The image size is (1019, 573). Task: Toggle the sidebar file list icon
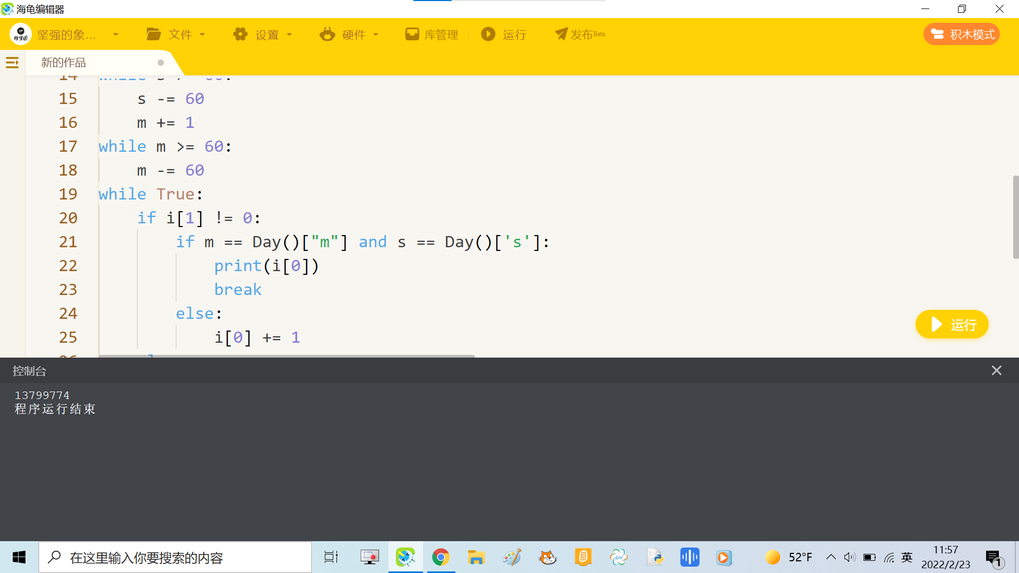coord(12,63)
